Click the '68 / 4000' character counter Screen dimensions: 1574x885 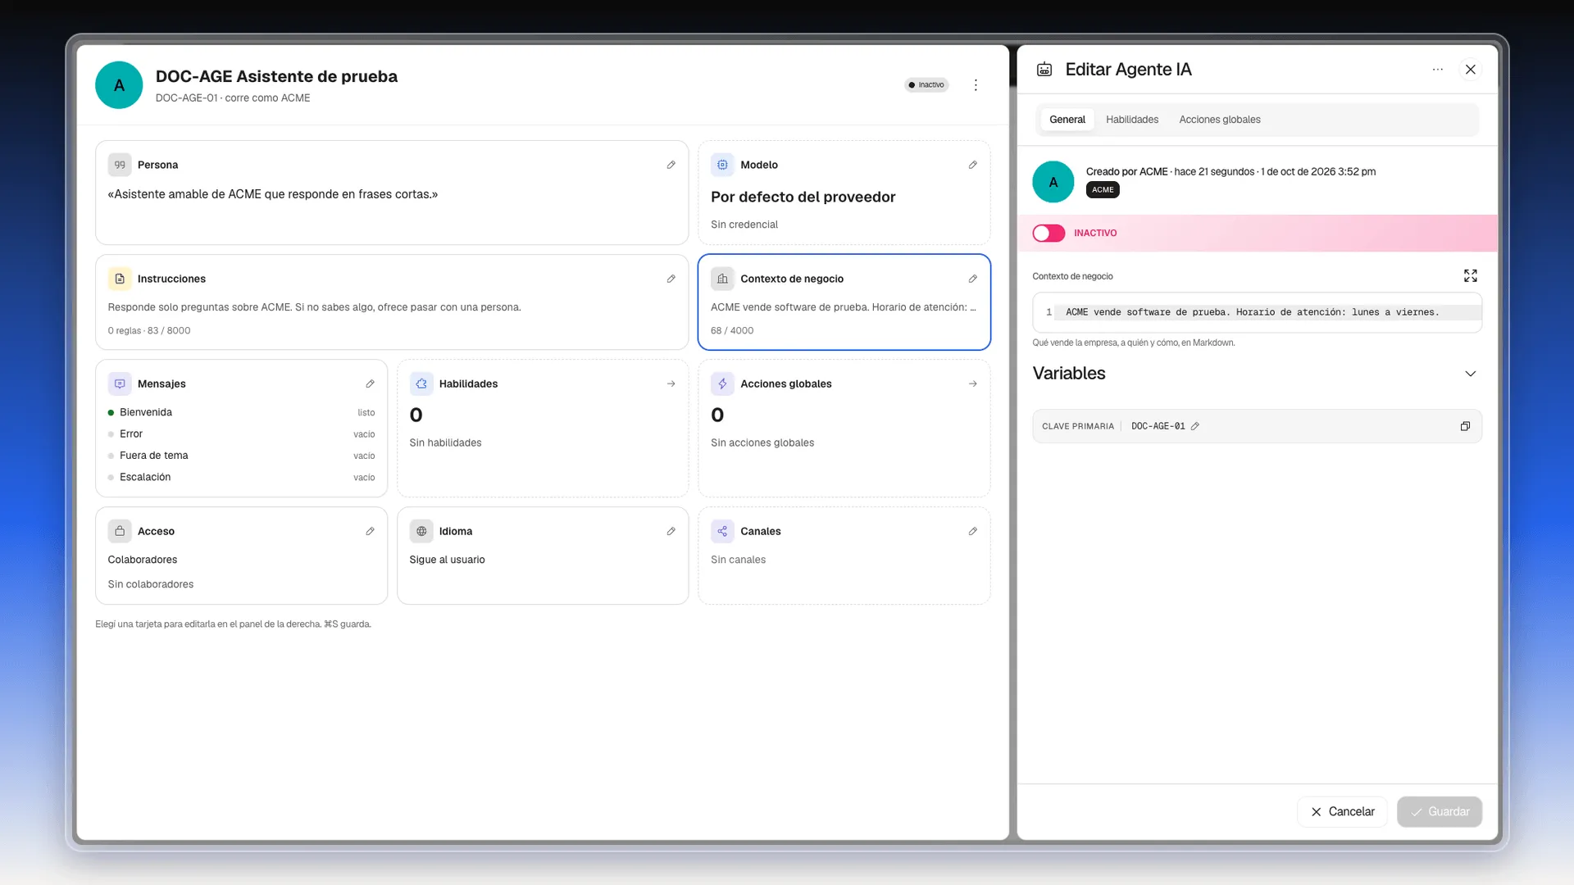tap(732, 331)
